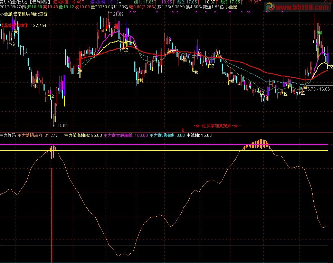Click the tall red vertical signal bar
Screen dimensions: 333x263
coord(51,215)
